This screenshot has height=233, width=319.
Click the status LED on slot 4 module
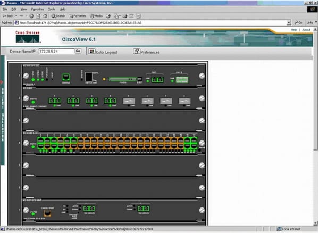coord(33,144)
